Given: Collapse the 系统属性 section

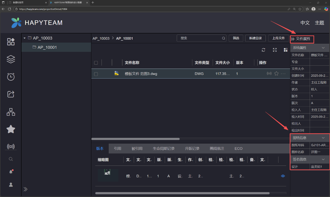Looking at the screenshot, I should [323, 48].
